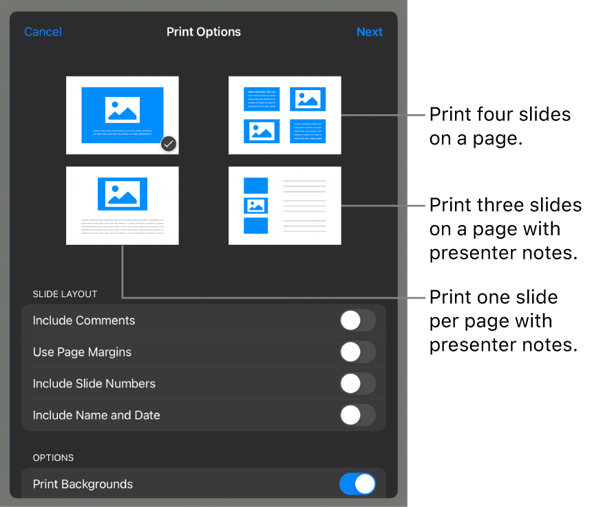Choose the four-slides-per-page grid layout
The width and height of the screenshot is (592, 507).
point(284,116)
